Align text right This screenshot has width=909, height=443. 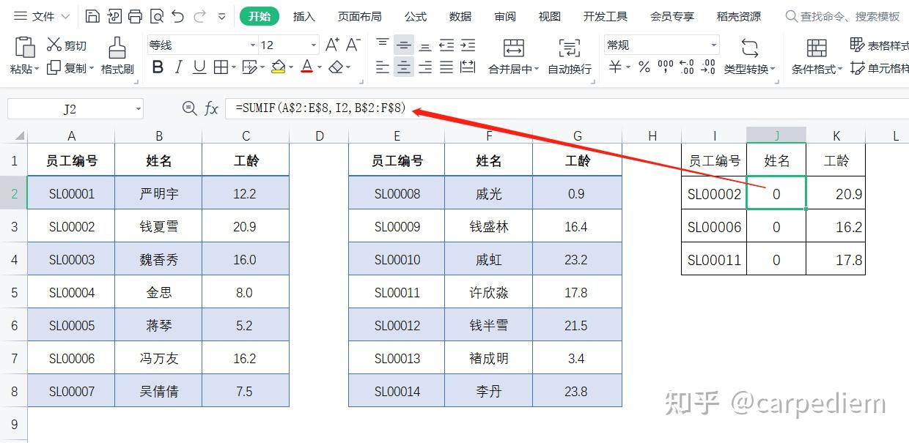click(425, 68)
